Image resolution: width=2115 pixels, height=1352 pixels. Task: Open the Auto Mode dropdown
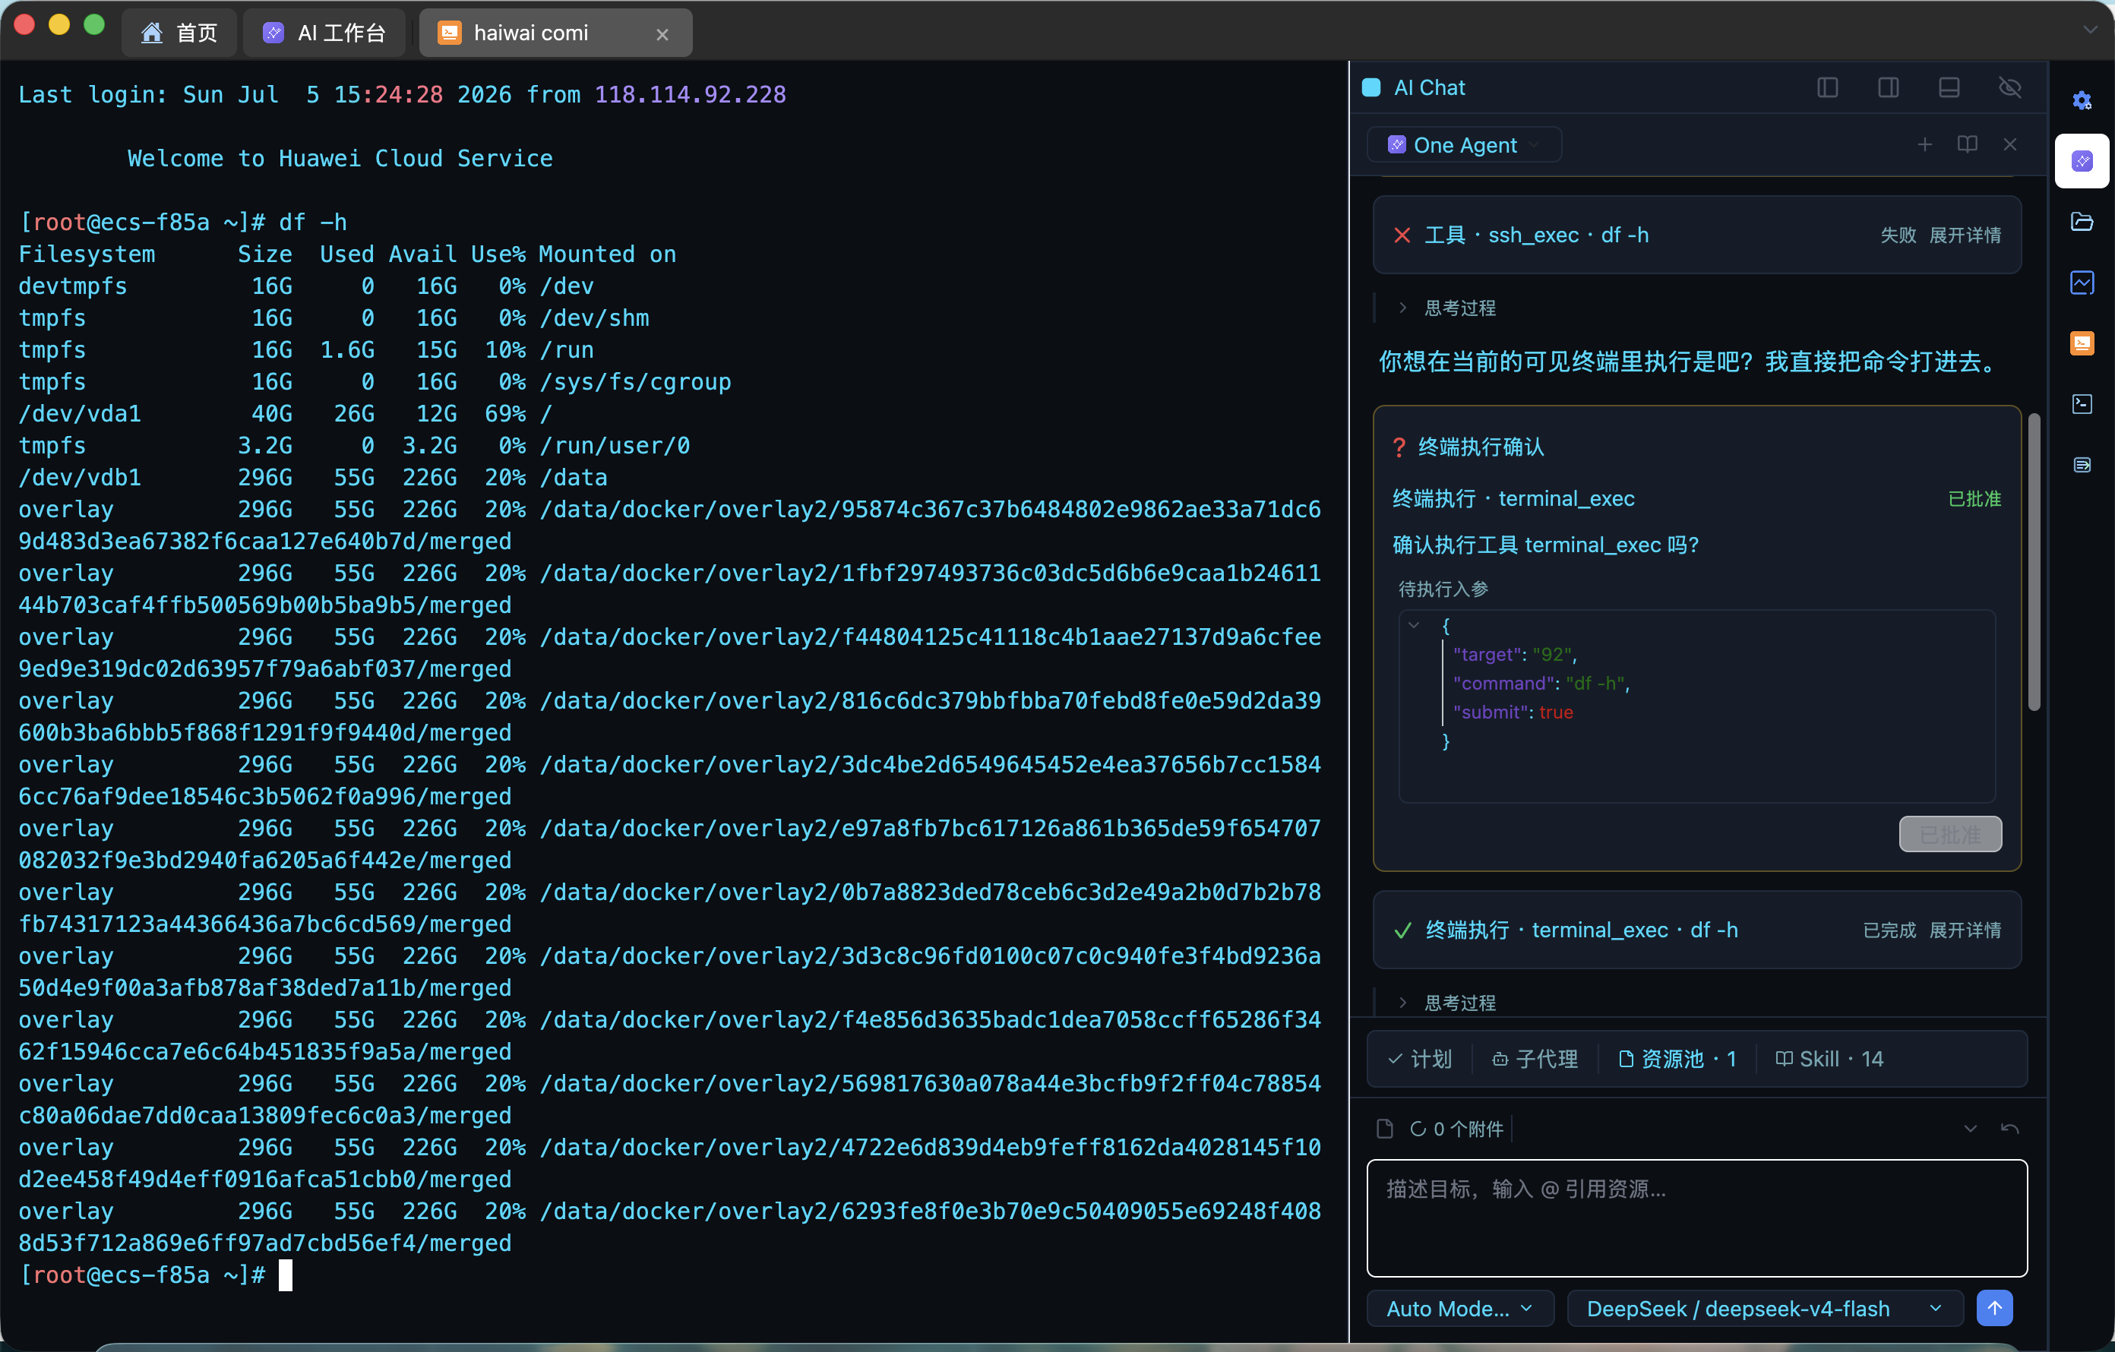point(1461,1309)
